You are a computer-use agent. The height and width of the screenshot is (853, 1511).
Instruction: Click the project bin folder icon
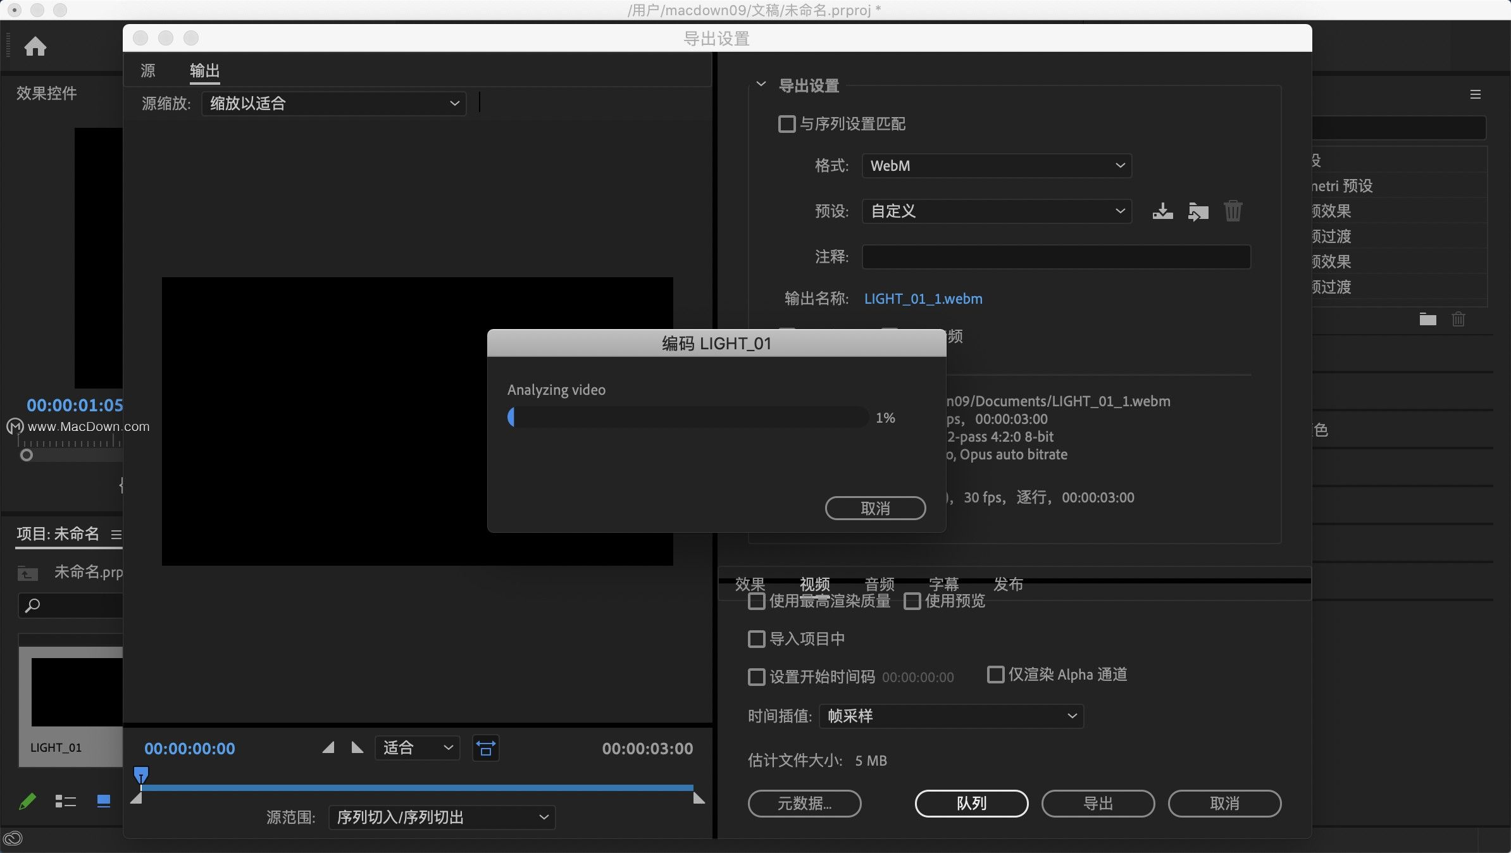[27, 573]
